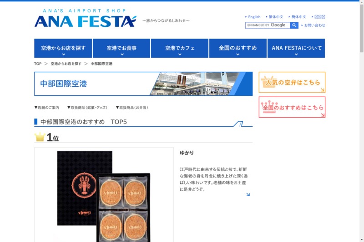Screen dimensions: 364x242
Task: Switch language to English
Action: pyautogui.click(x=253, y=17)
